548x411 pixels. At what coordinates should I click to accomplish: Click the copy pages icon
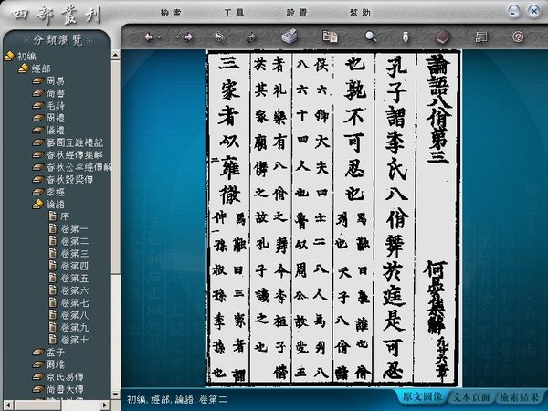tap(330, 37)
